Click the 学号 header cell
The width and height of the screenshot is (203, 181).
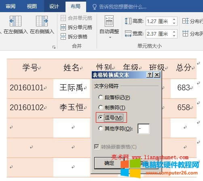click(30, 69)
